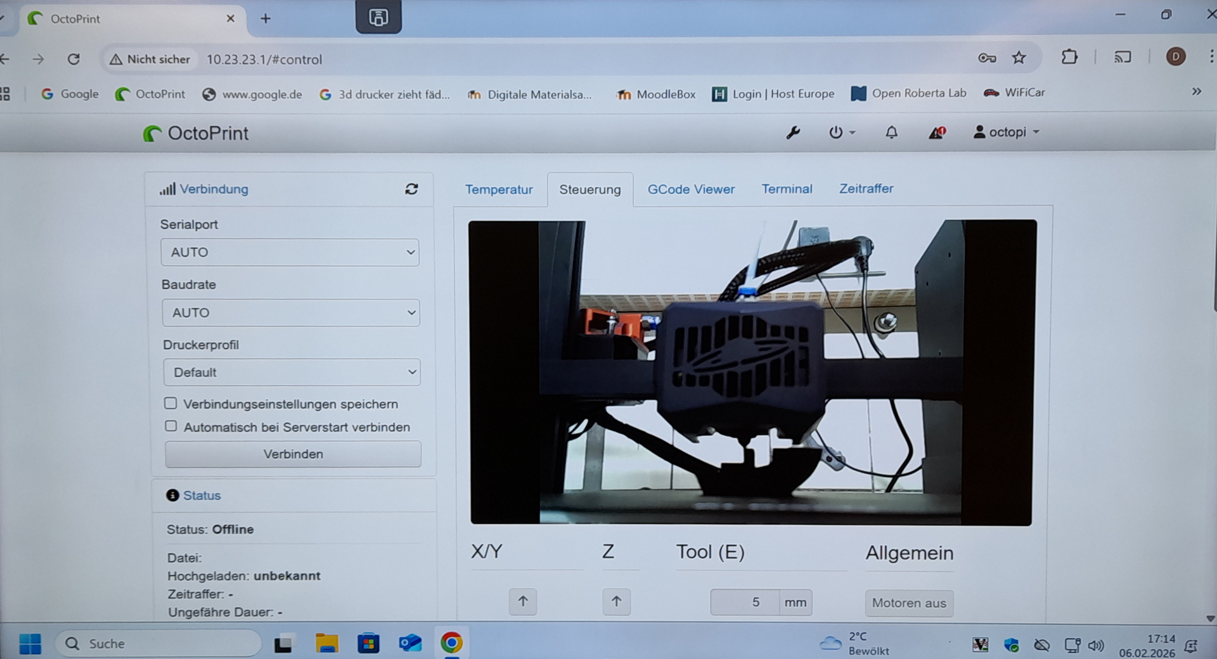This screenshot has width=1217, height=659.
Task: Enable Verbindungseinstellungen speichern checkbox
Action: [171, 403]
